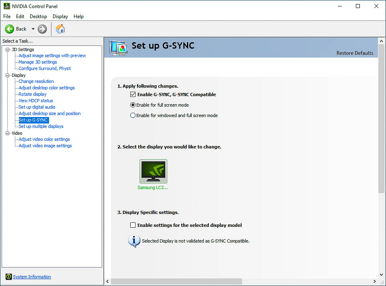Click the System Information icon
The image size is (386, 286).
8,277
